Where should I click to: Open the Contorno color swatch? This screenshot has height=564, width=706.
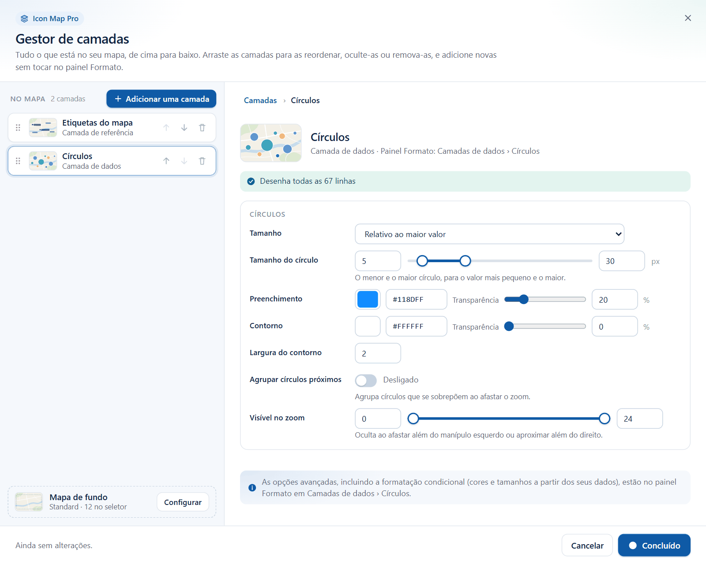pyautogui.click(x=368, y=327)
